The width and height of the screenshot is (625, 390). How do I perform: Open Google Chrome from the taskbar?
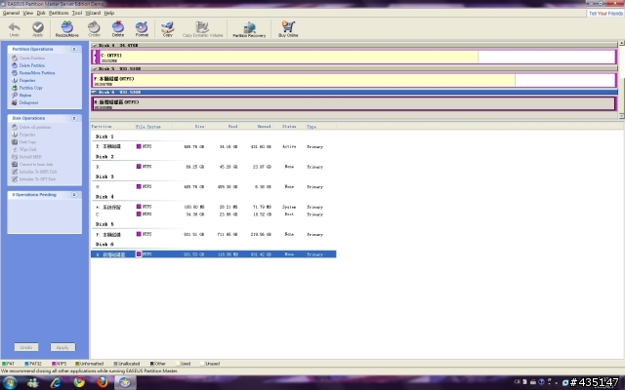point(79,382)
